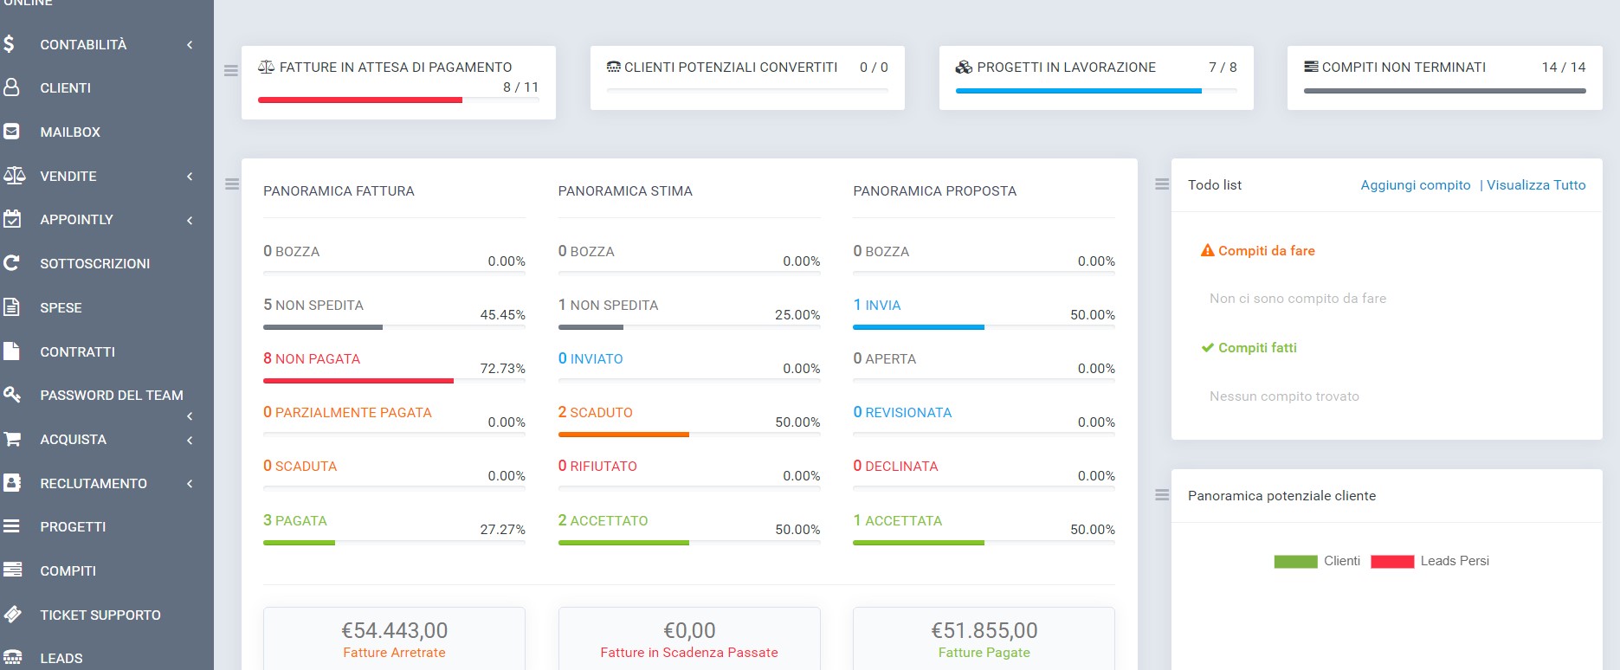Open the 1 Invia proposals link

point(877,305)
